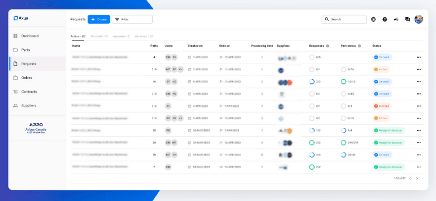Viewport: 436px width, 201px height.
Task: Open three-dots menu for the 4/8 row
Action: 419,130
